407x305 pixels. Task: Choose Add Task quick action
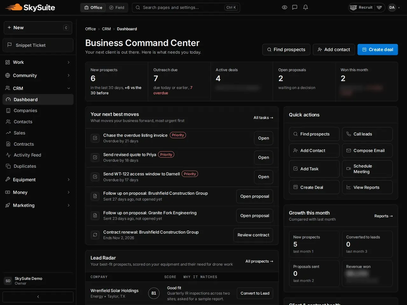click(314, 169)
